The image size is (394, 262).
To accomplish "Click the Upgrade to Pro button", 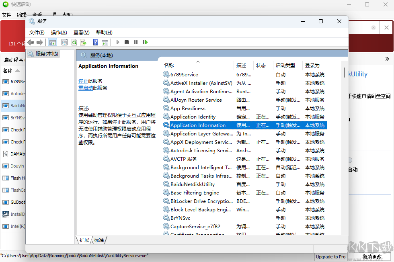I will coord(330,257).
